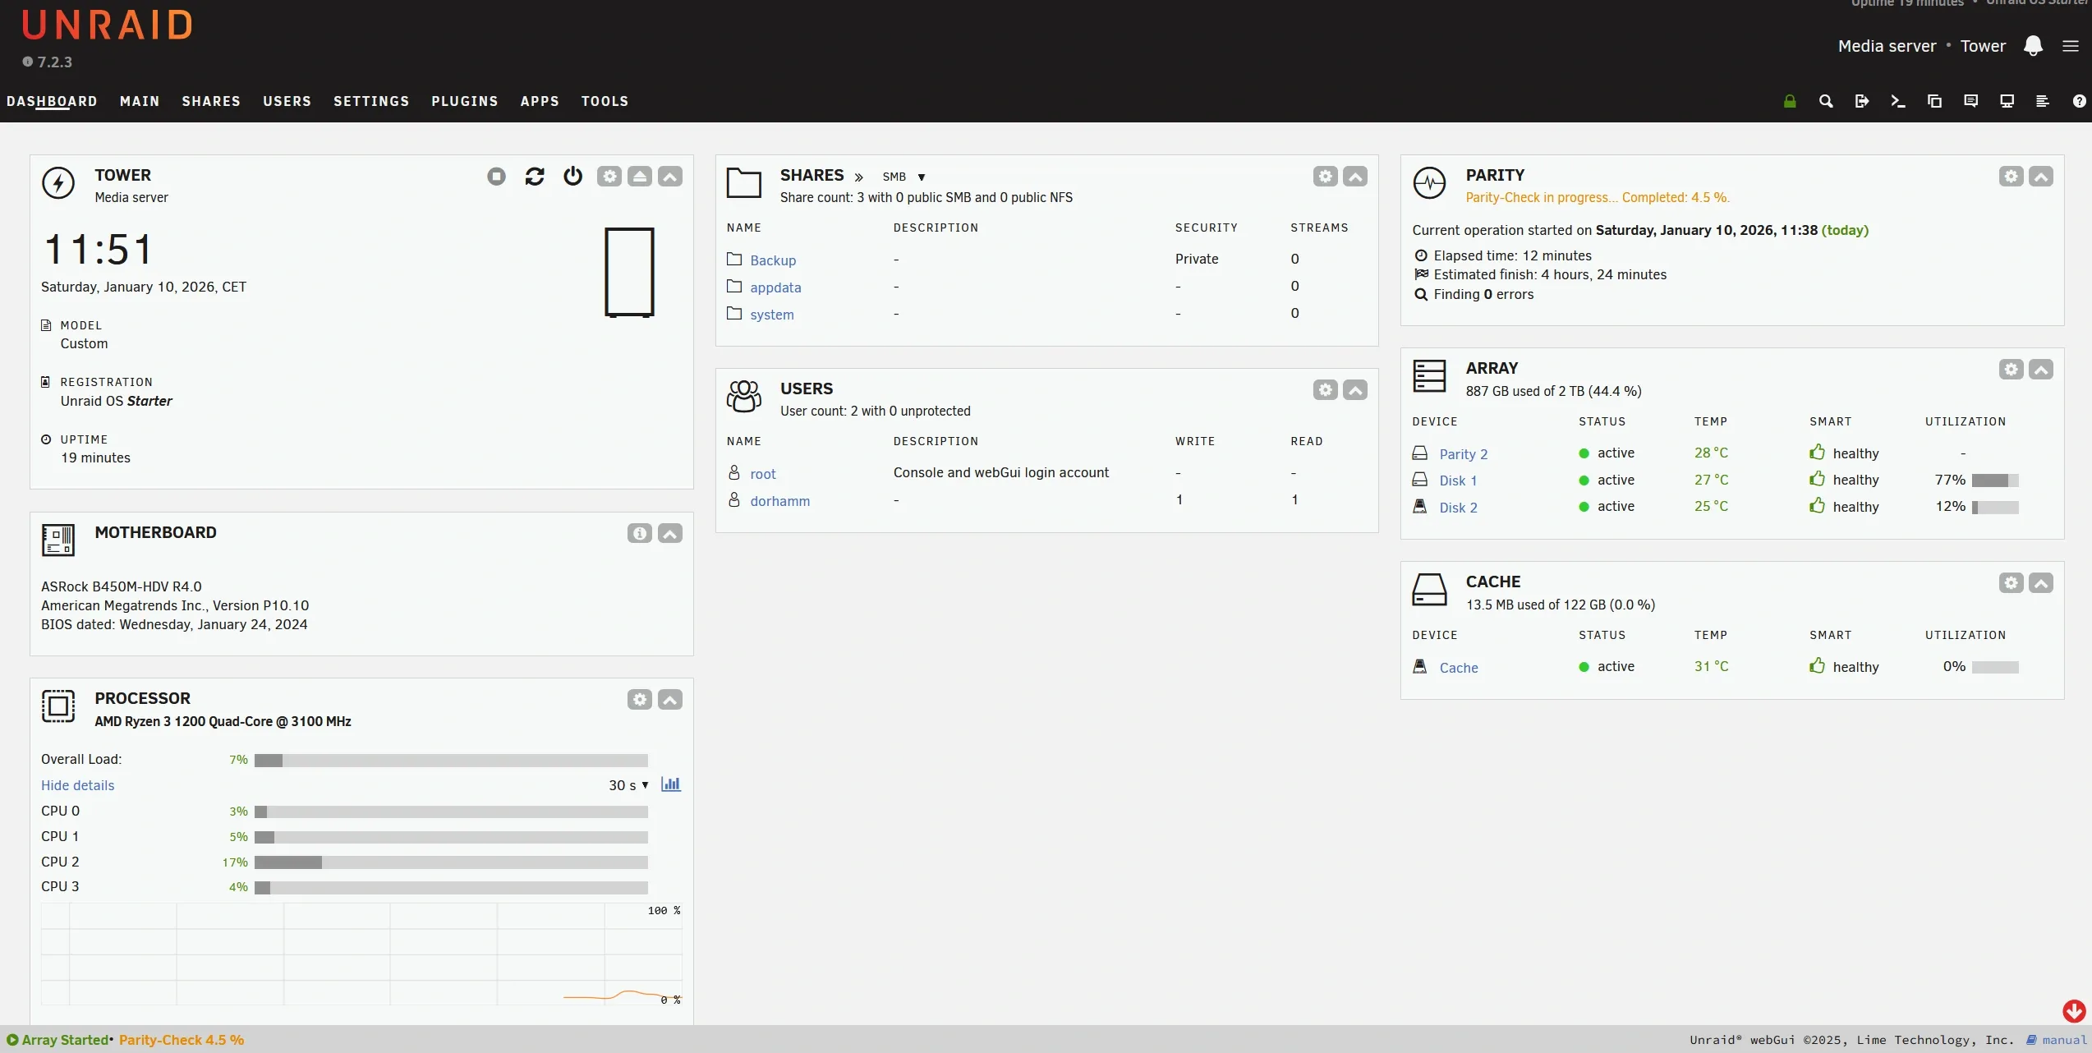Click the green lock icon in toolbar
2092x1053 pixels.
coord(1790,101)
